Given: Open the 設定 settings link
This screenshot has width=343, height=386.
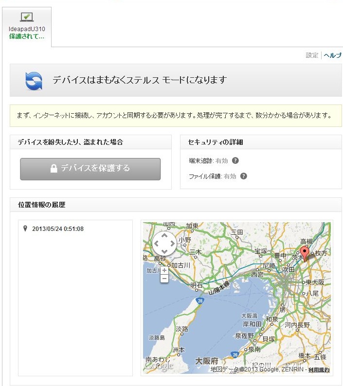Looking at the screenshot, I should (312, 55).
